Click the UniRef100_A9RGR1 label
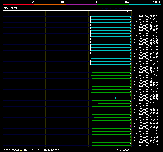Image resolution: width=163 pixels, height=152 pixels. (146, 126)
